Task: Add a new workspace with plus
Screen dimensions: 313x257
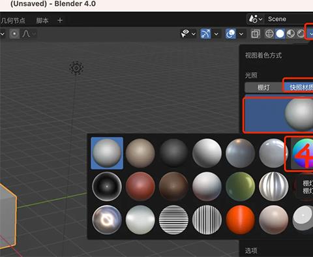Action: pos(60,20)
